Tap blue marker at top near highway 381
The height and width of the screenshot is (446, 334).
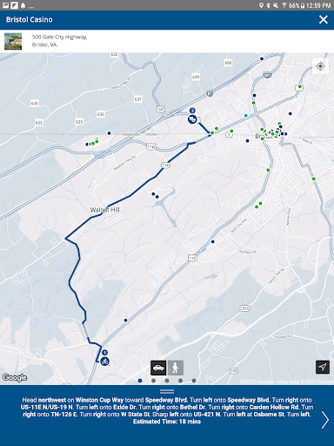click(262, 58)
